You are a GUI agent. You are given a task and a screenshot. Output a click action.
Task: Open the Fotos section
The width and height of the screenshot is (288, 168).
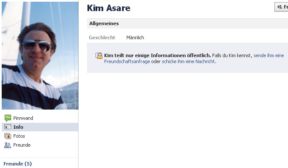40,136
